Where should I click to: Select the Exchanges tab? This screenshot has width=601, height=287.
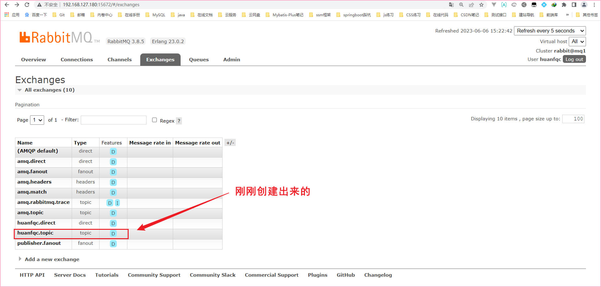pyautogui.click(x=160, y=59)
